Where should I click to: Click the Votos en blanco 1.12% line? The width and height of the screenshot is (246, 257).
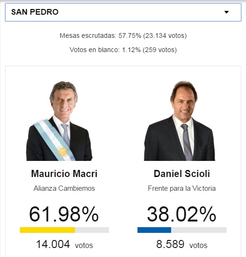[123, 50]
